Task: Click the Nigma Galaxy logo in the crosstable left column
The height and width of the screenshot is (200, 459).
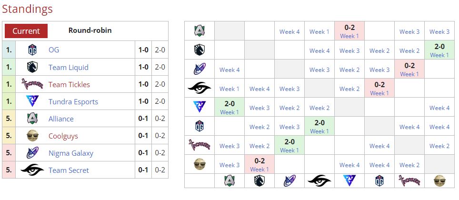Action: point(200,69)
